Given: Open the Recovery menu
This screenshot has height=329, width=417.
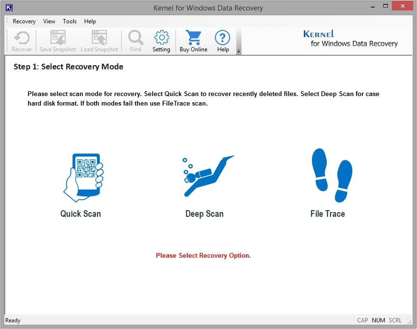Looking at the screenshot, I should coord(24,21).
